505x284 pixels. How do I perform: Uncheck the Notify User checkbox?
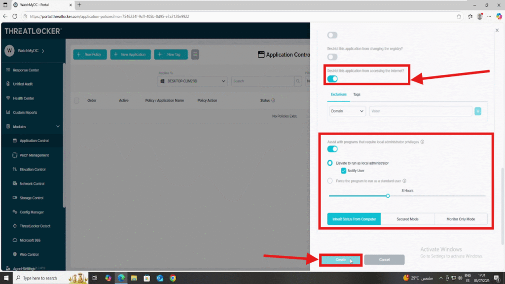[x=343, y=171]
